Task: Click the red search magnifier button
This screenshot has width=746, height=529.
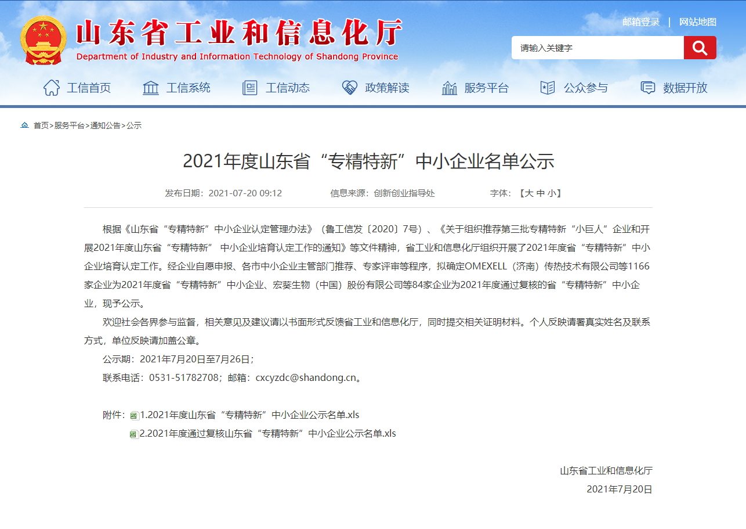Action: pos(700,48)
